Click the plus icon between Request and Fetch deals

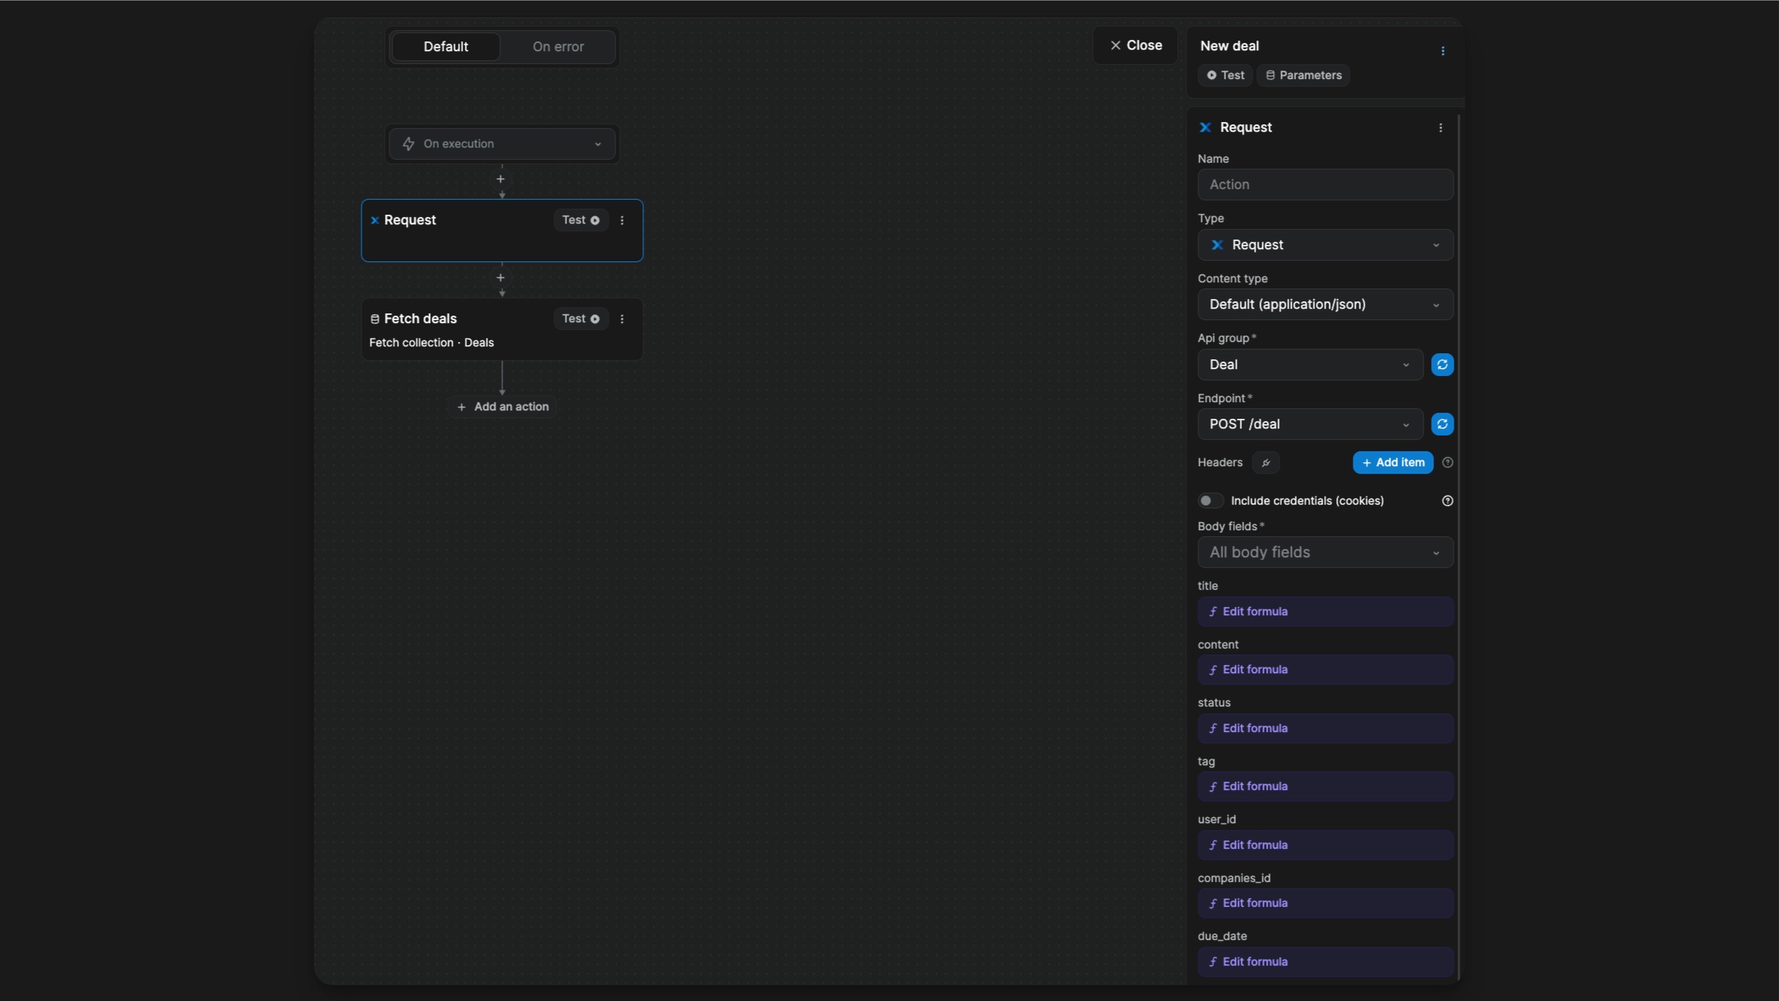point(501,278)
